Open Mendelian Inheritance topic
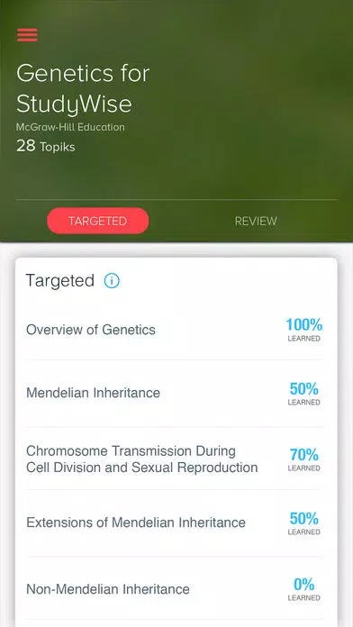Image resolution: width=353 pixels, height=627 pixels. (x=175, y=393)
